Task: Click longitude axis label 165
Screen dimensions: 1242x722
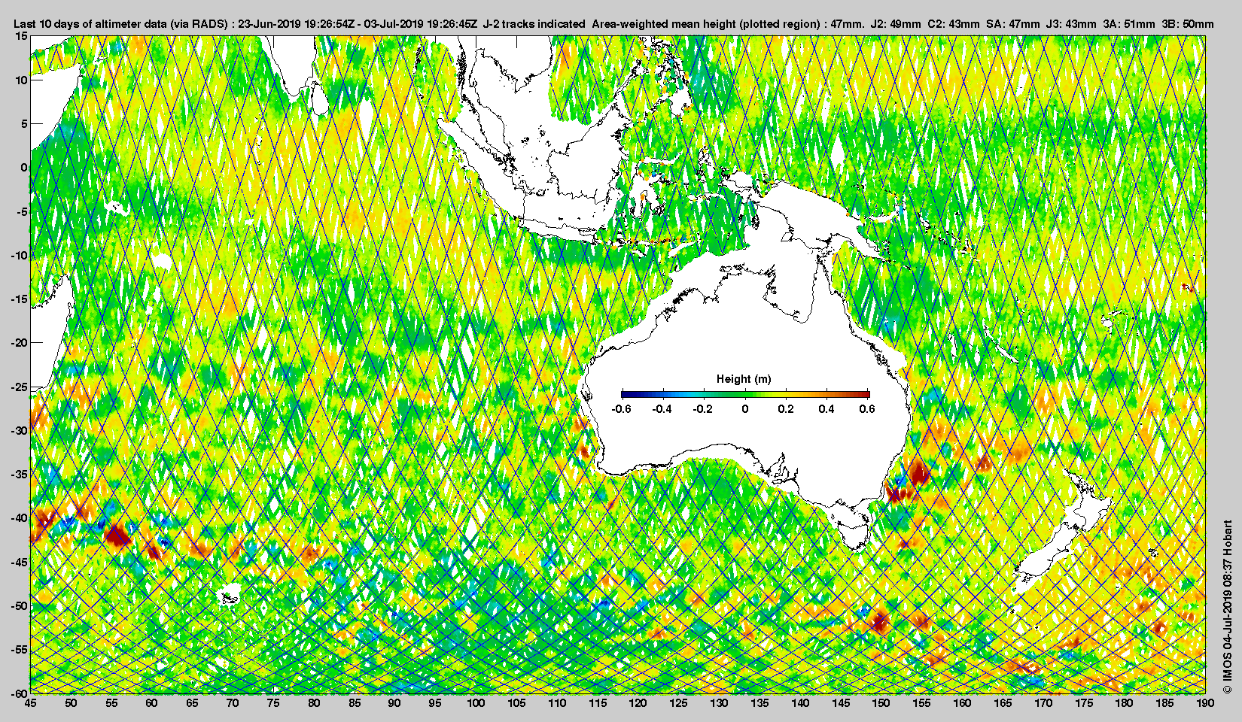Action: tap(1003, 703)
